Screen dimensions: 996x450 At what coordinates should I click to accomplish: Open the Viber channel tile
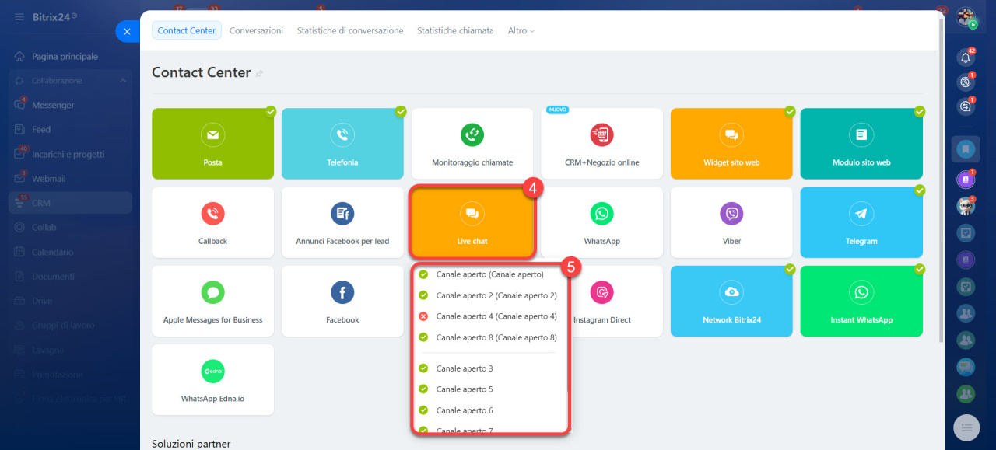point(731,222)
